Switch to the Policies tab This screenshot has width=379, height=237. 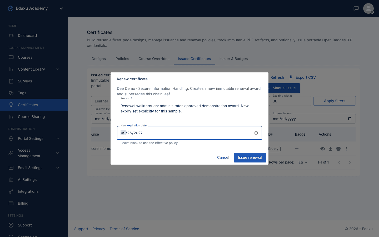(122, 59)
